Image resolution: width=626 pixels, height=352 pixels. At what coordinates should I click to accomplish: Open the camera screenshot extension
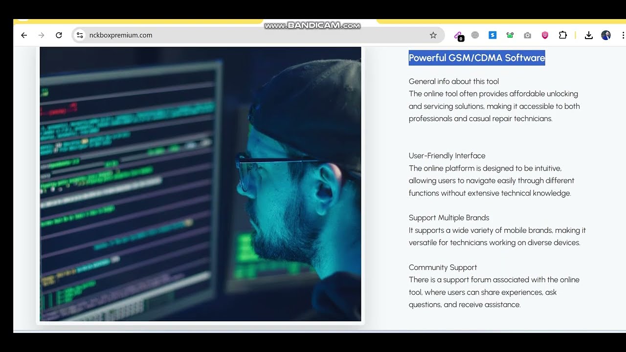tap(527, 35)
